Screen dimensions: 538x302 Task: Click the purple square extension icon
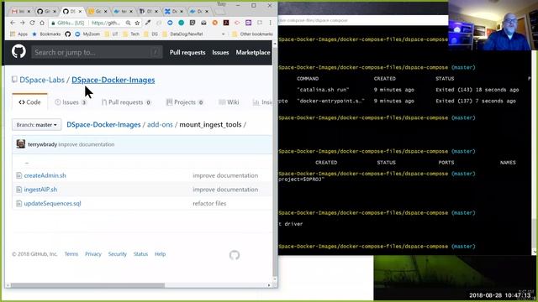(249, 23)
